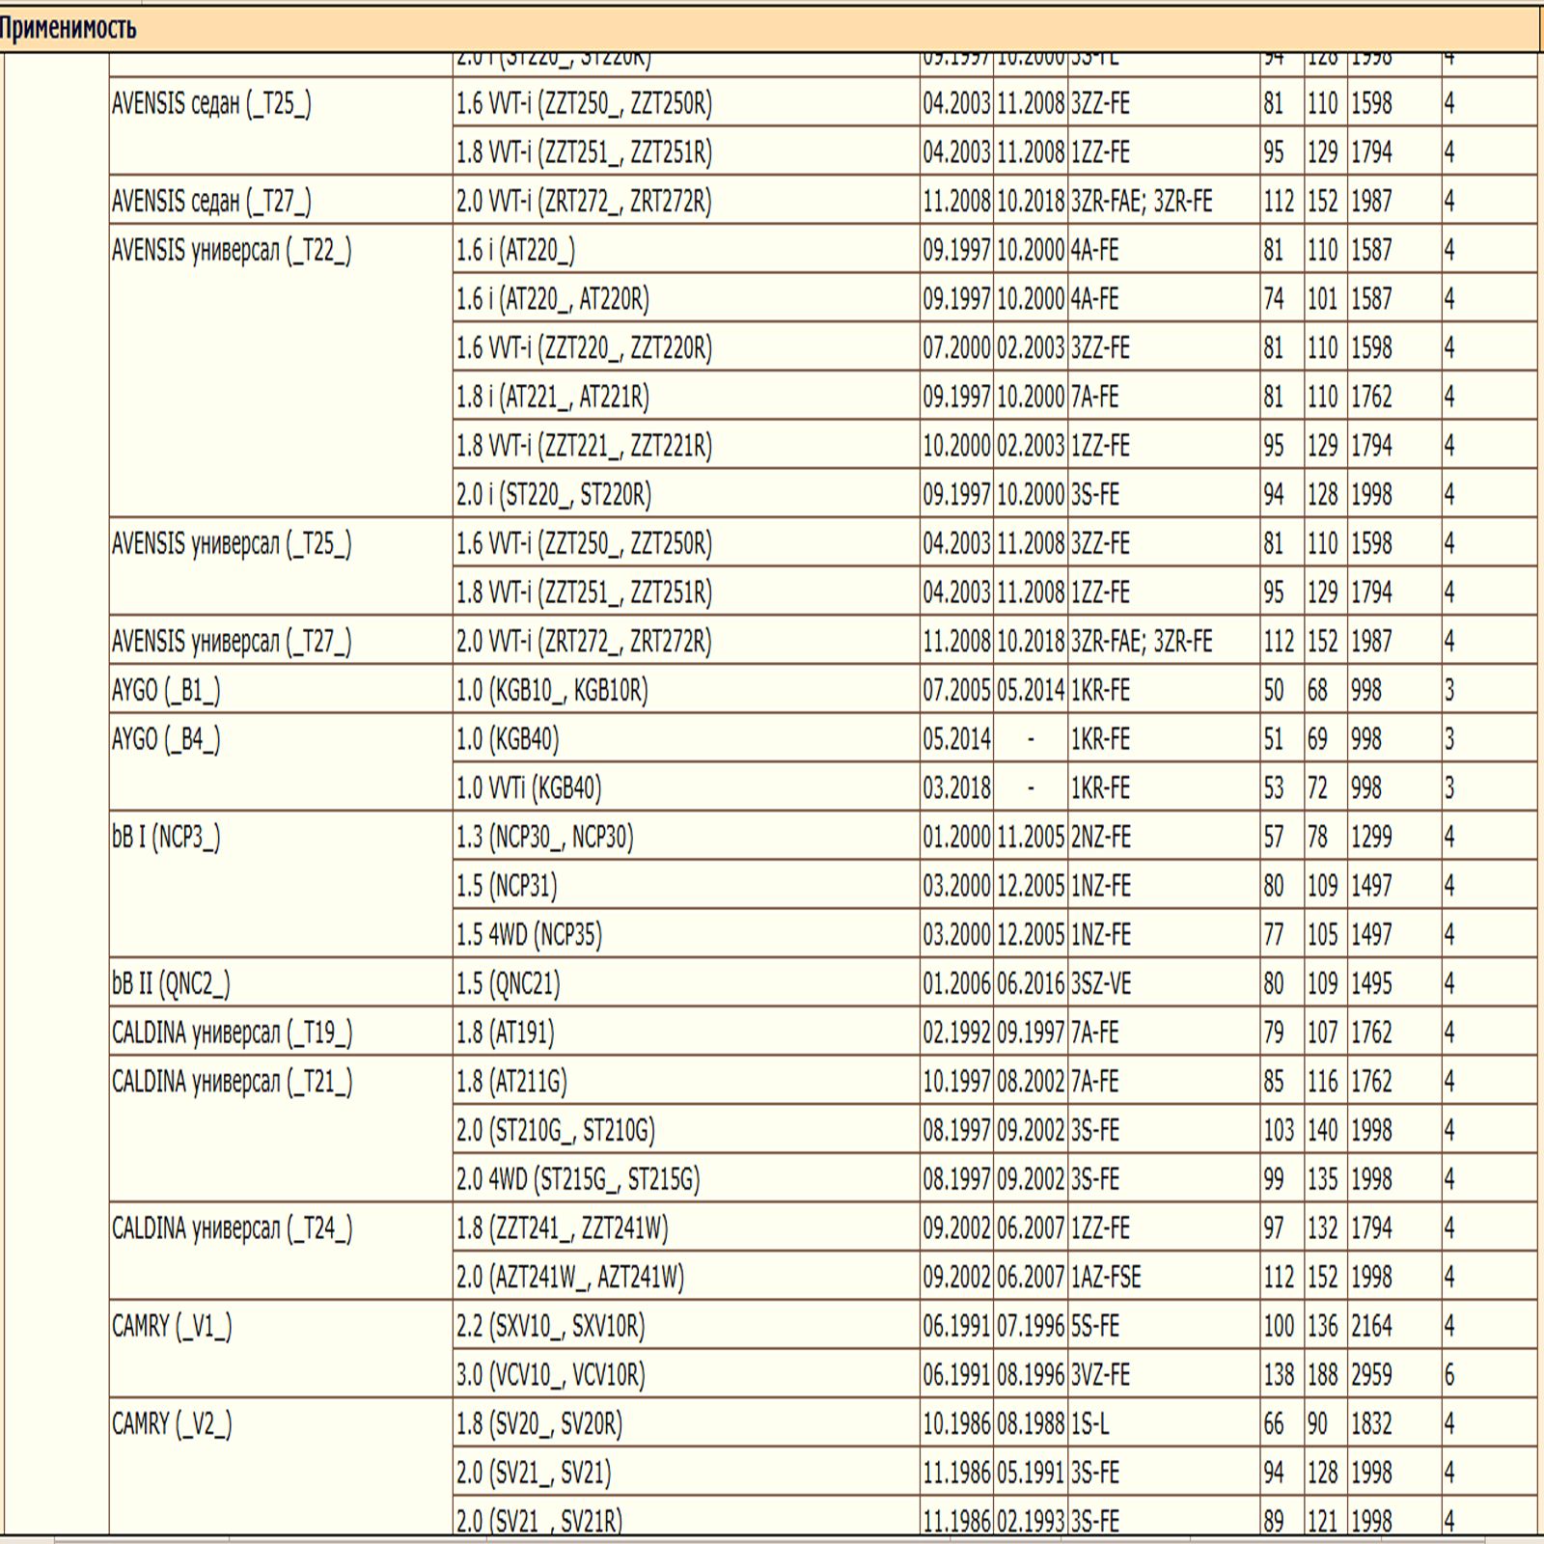
Task: Select the 1.0 VVTi (KGB40) modification
Action: coord(529,788)
